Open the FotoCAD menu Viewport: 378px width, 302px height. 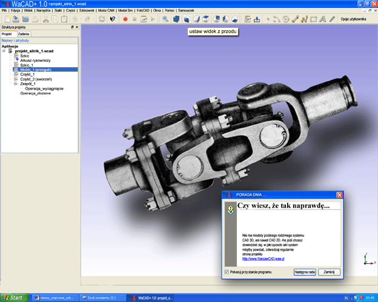143,10
